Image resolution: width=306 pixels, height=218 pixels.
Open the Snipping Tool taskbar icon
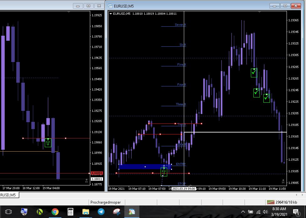point(117,212)
